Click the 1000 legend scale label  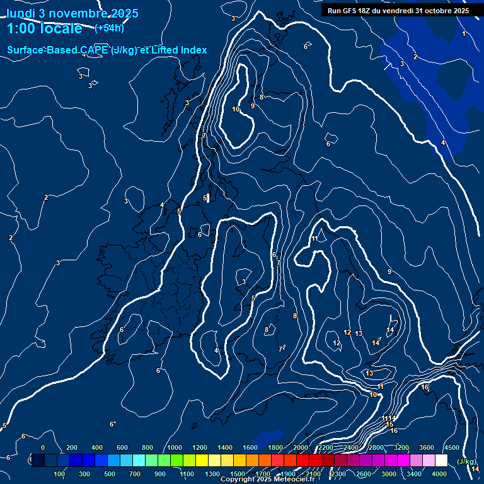pos(175,447)
